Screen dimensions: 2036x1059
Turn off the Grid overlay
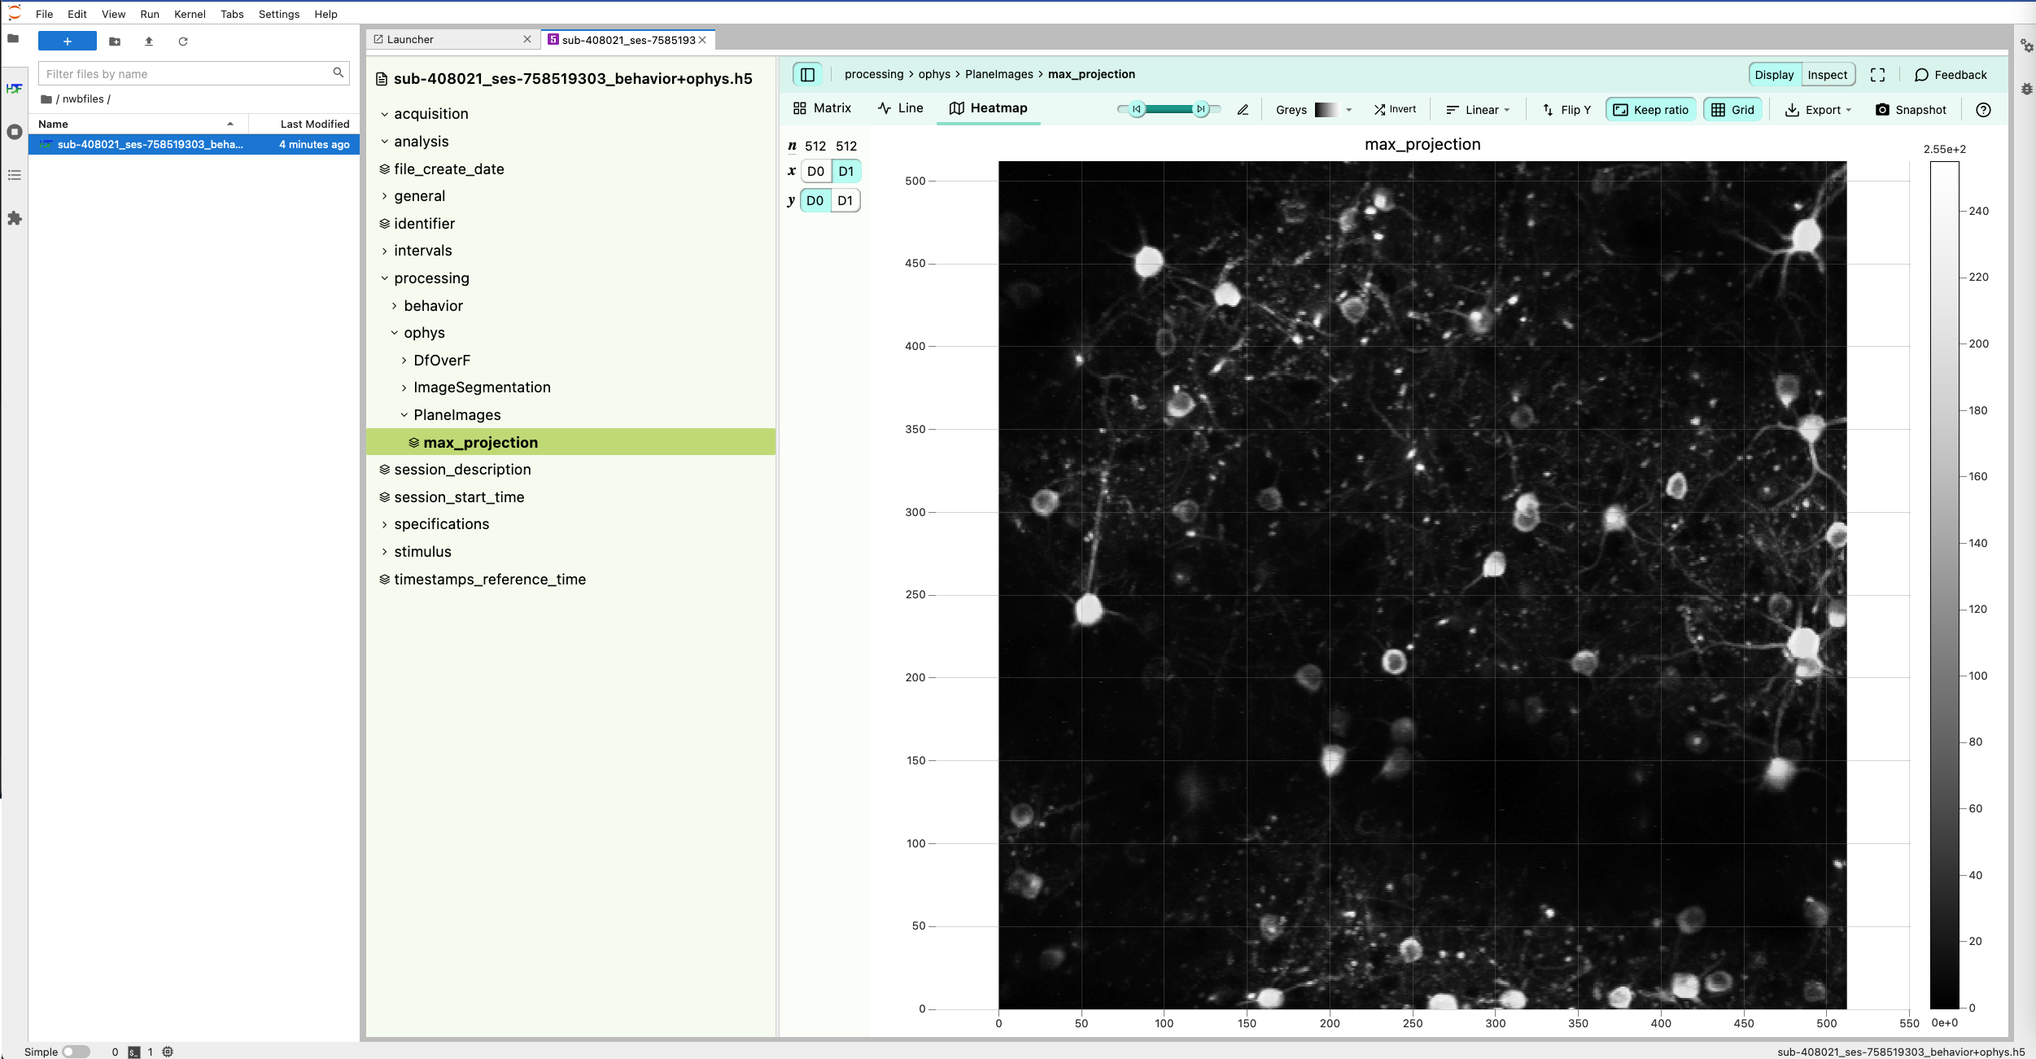click(1732, 109)
